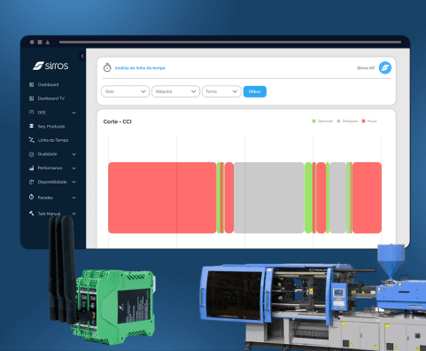Open the Linha do Tempo menu item

53,140
